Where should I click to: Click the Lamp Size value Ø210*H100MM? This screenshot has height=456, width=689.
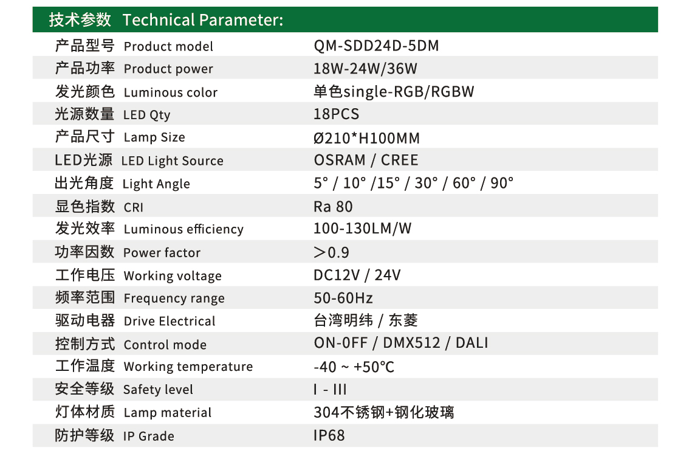(x=366, y=138)
